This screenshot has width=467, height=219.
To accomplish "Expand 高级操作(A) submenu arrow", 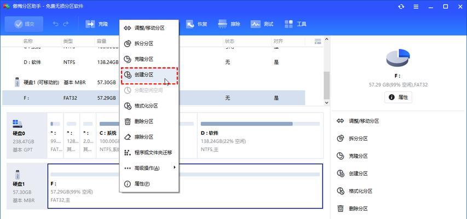I will [x=175, y=168].
